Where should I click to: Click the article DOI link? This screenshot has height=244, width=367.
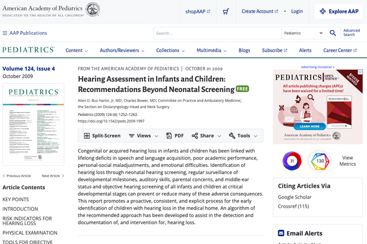click(111, 121)
